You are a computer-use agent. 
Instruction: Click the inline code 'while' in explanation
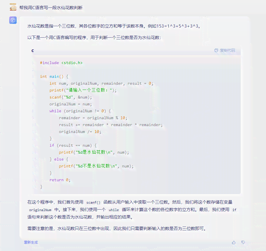pyautogui.click(x=114, y=210)
